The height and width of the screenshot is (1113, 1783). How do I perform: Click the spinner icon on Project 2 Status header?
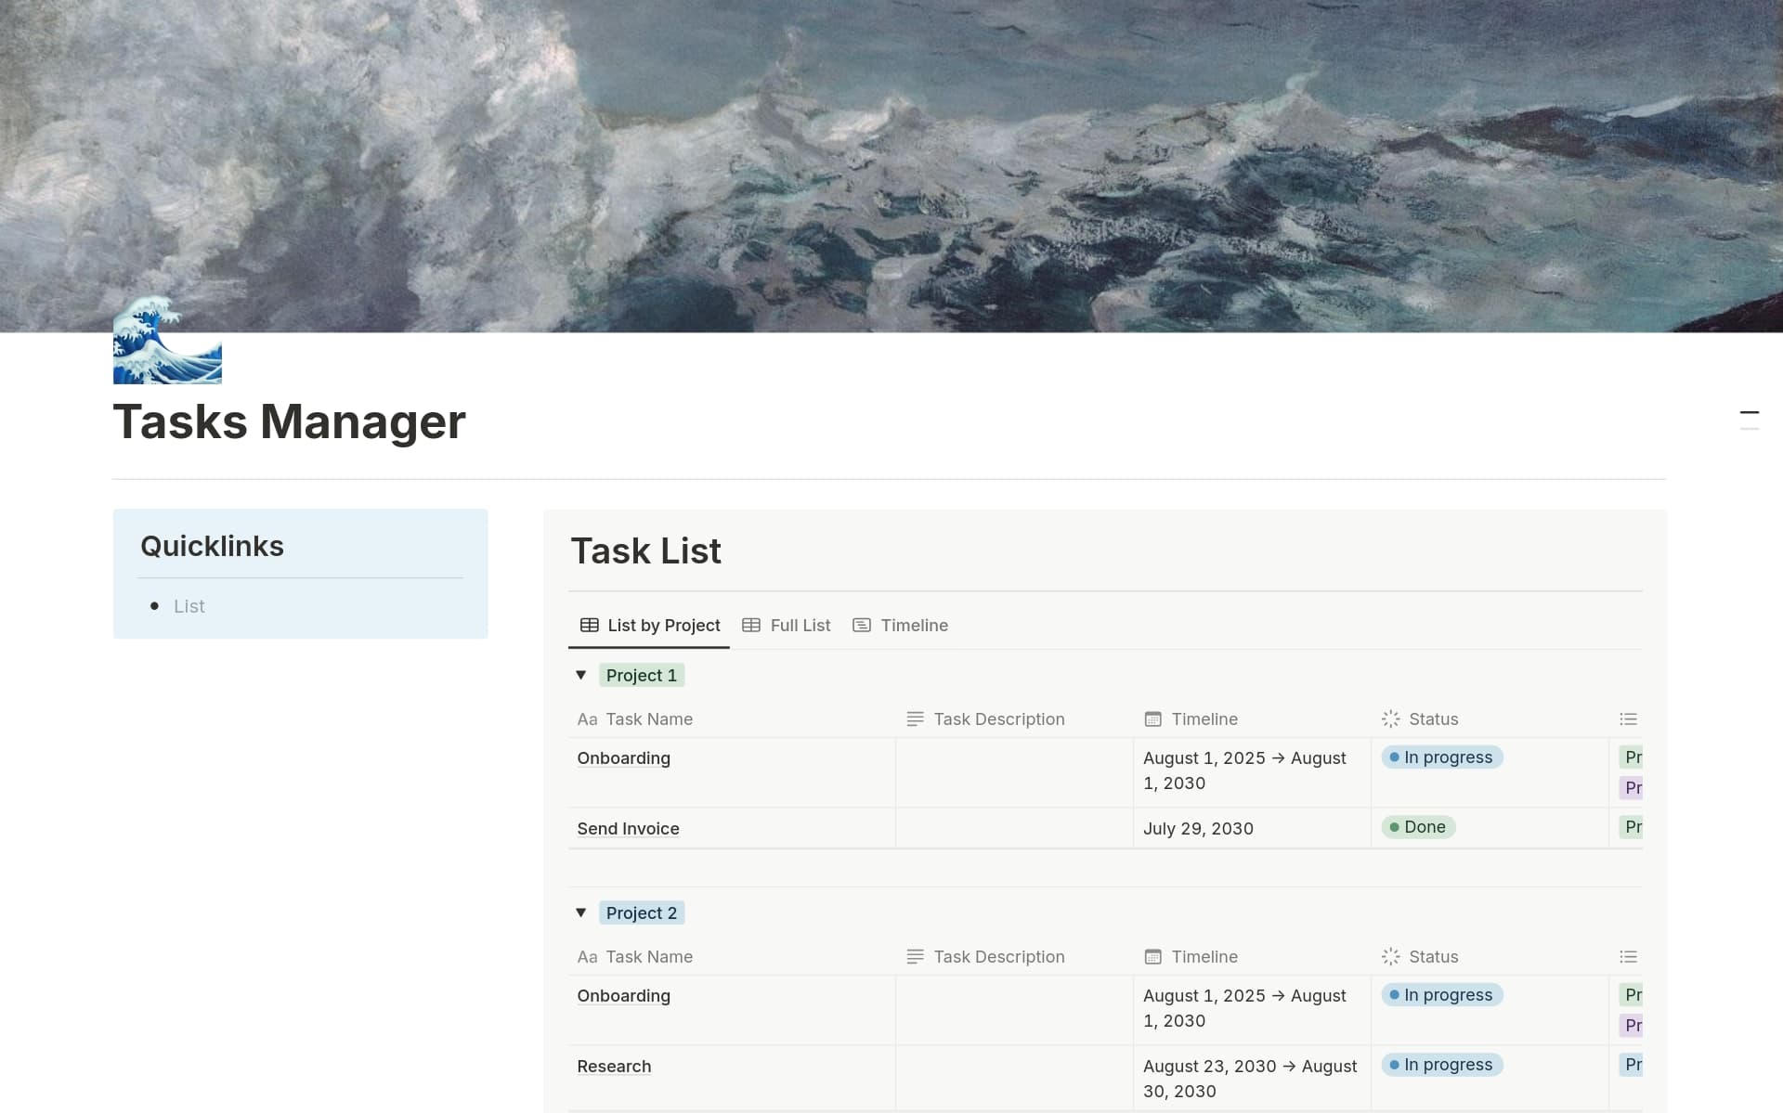tap(1389, 956)
